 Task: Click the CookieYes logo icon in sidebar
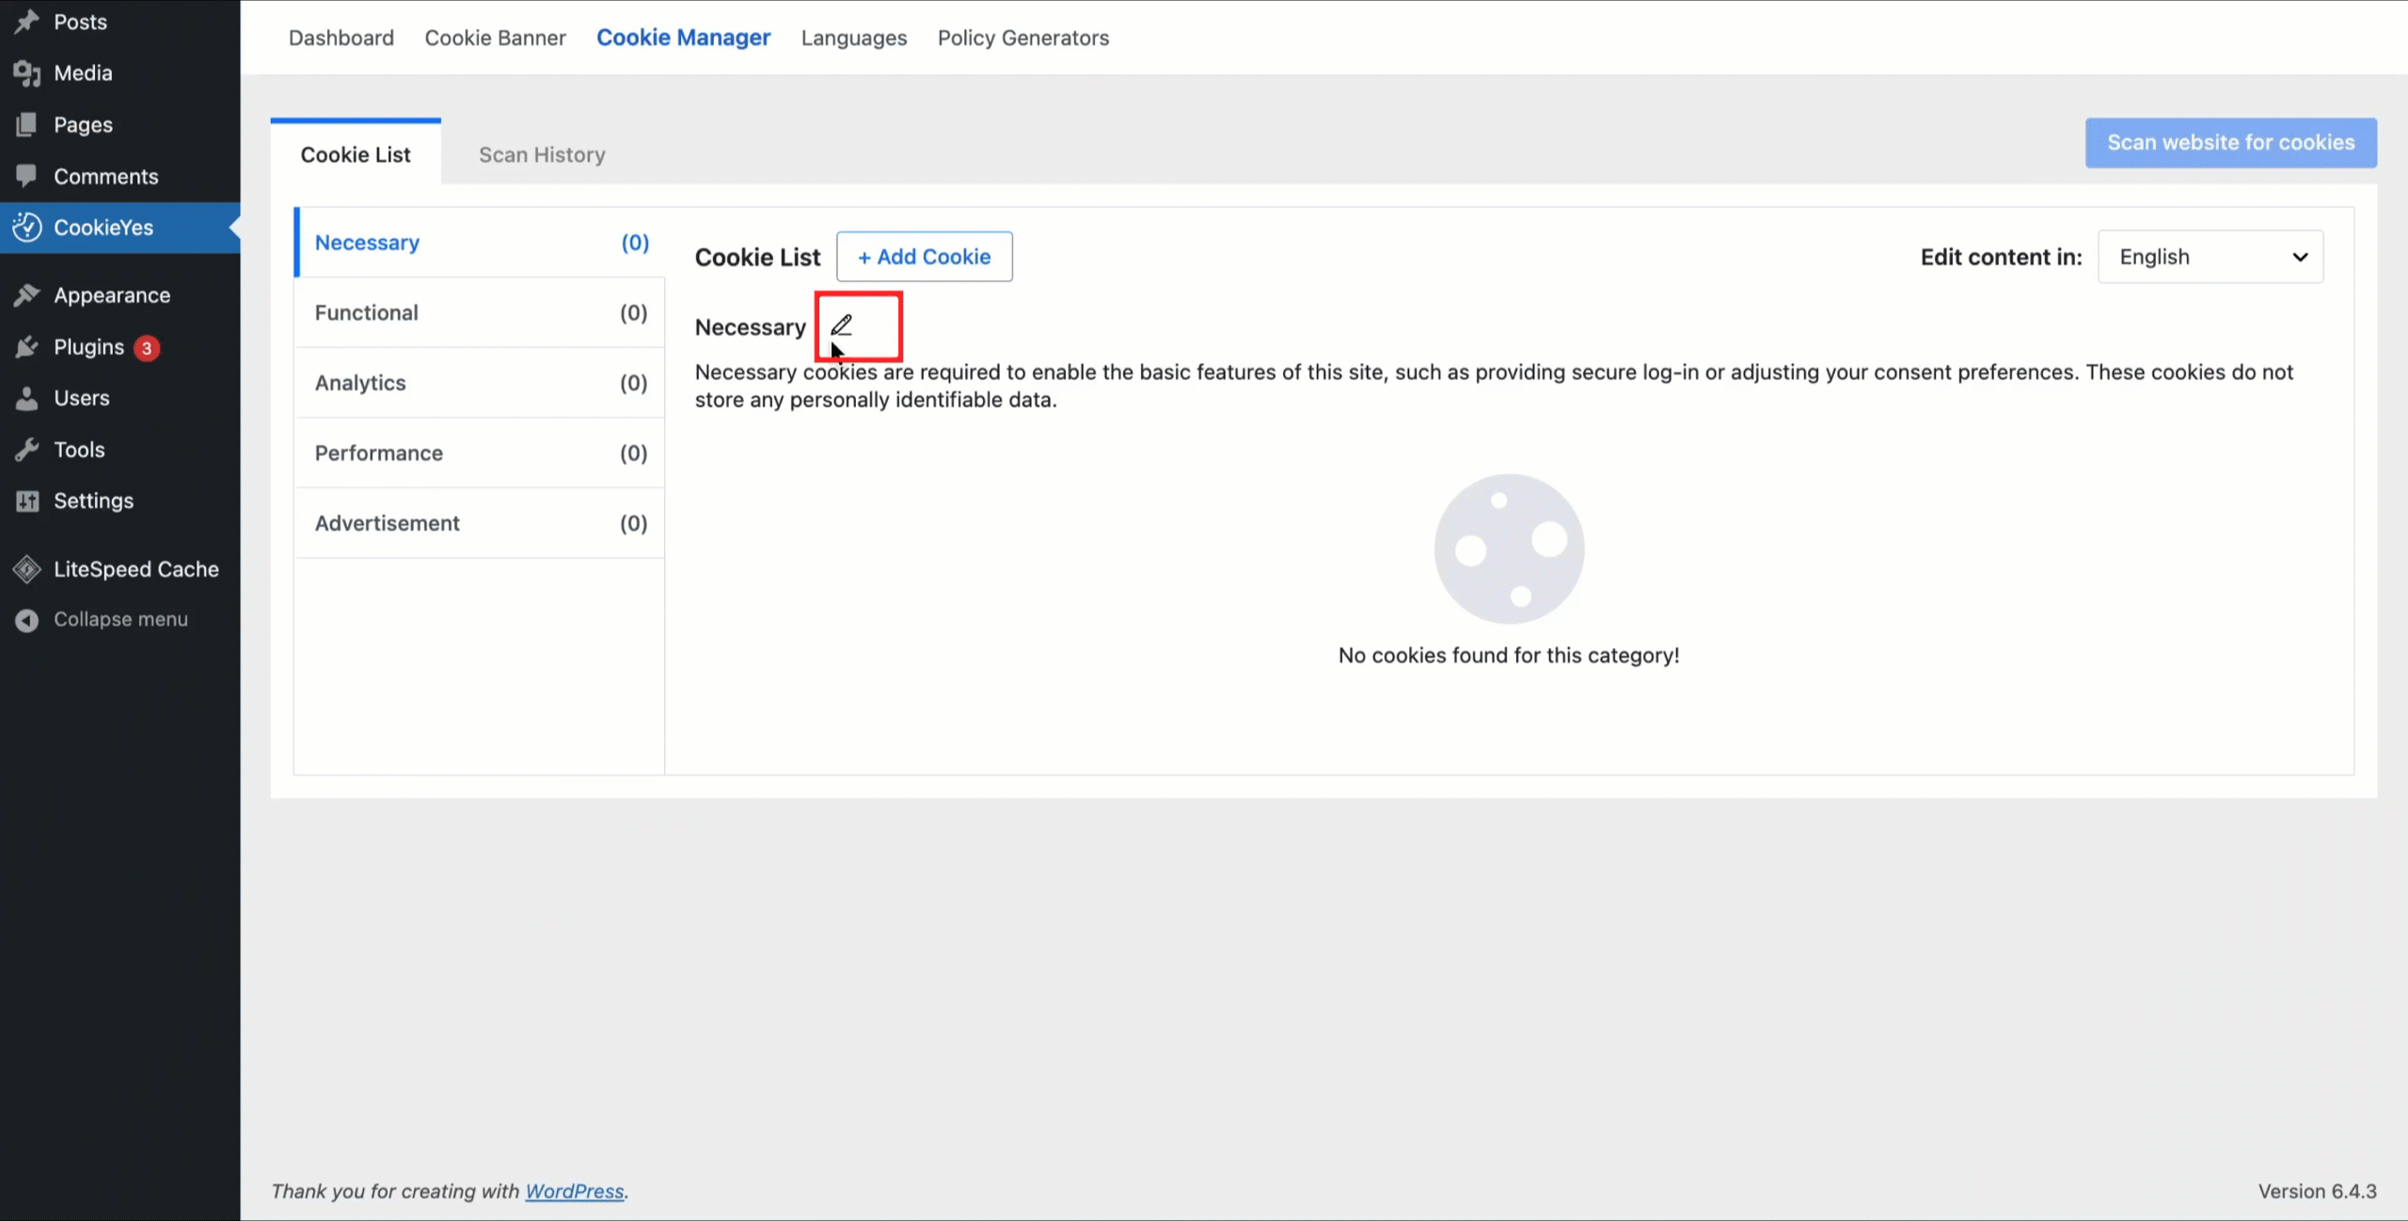click(x=27, y=227)
